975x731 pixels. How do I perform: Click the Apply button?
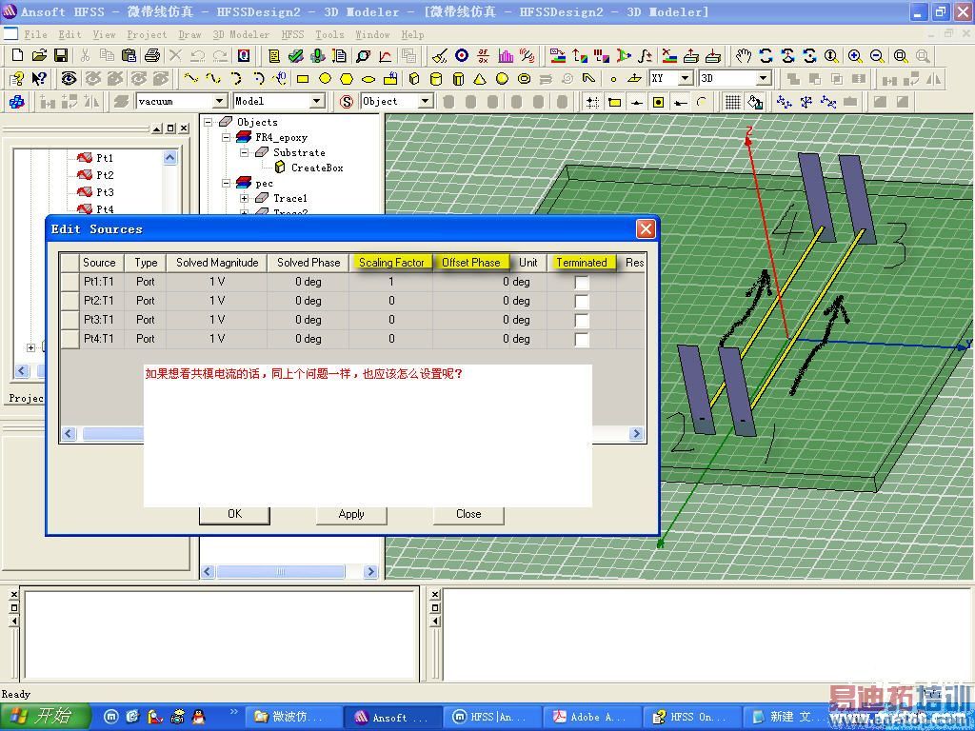351,514
